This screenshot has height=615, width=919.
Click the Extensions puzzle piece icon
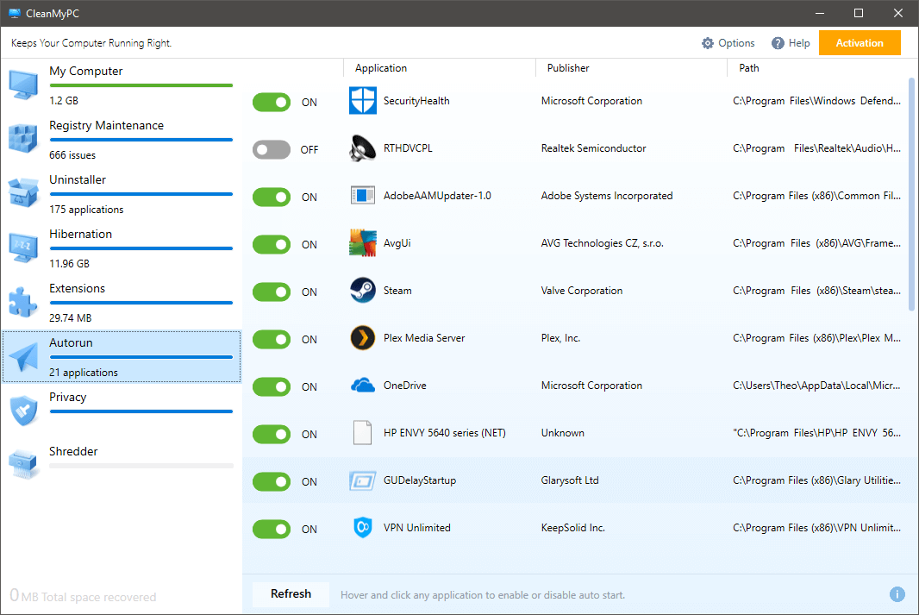click(23, 302)
